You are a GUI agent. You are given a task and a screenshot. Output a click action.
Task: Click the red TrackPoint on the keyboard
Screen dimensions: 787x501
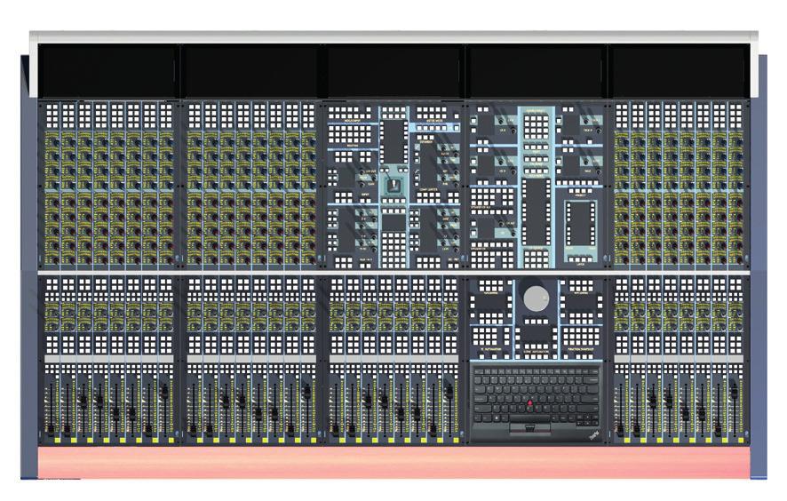tap(530, 402)
